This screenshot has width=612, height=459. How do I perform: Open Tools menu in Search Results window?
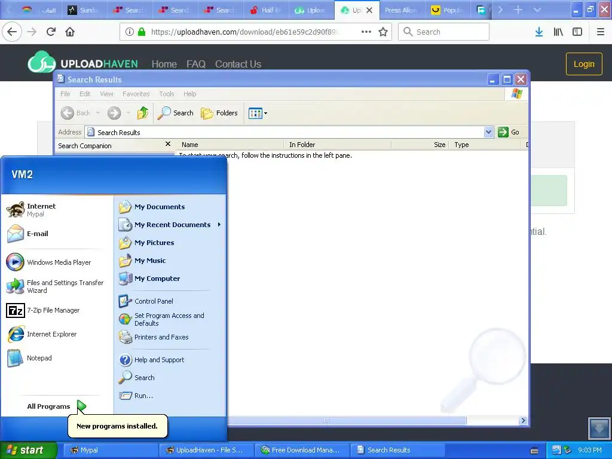tap(167, 94)
